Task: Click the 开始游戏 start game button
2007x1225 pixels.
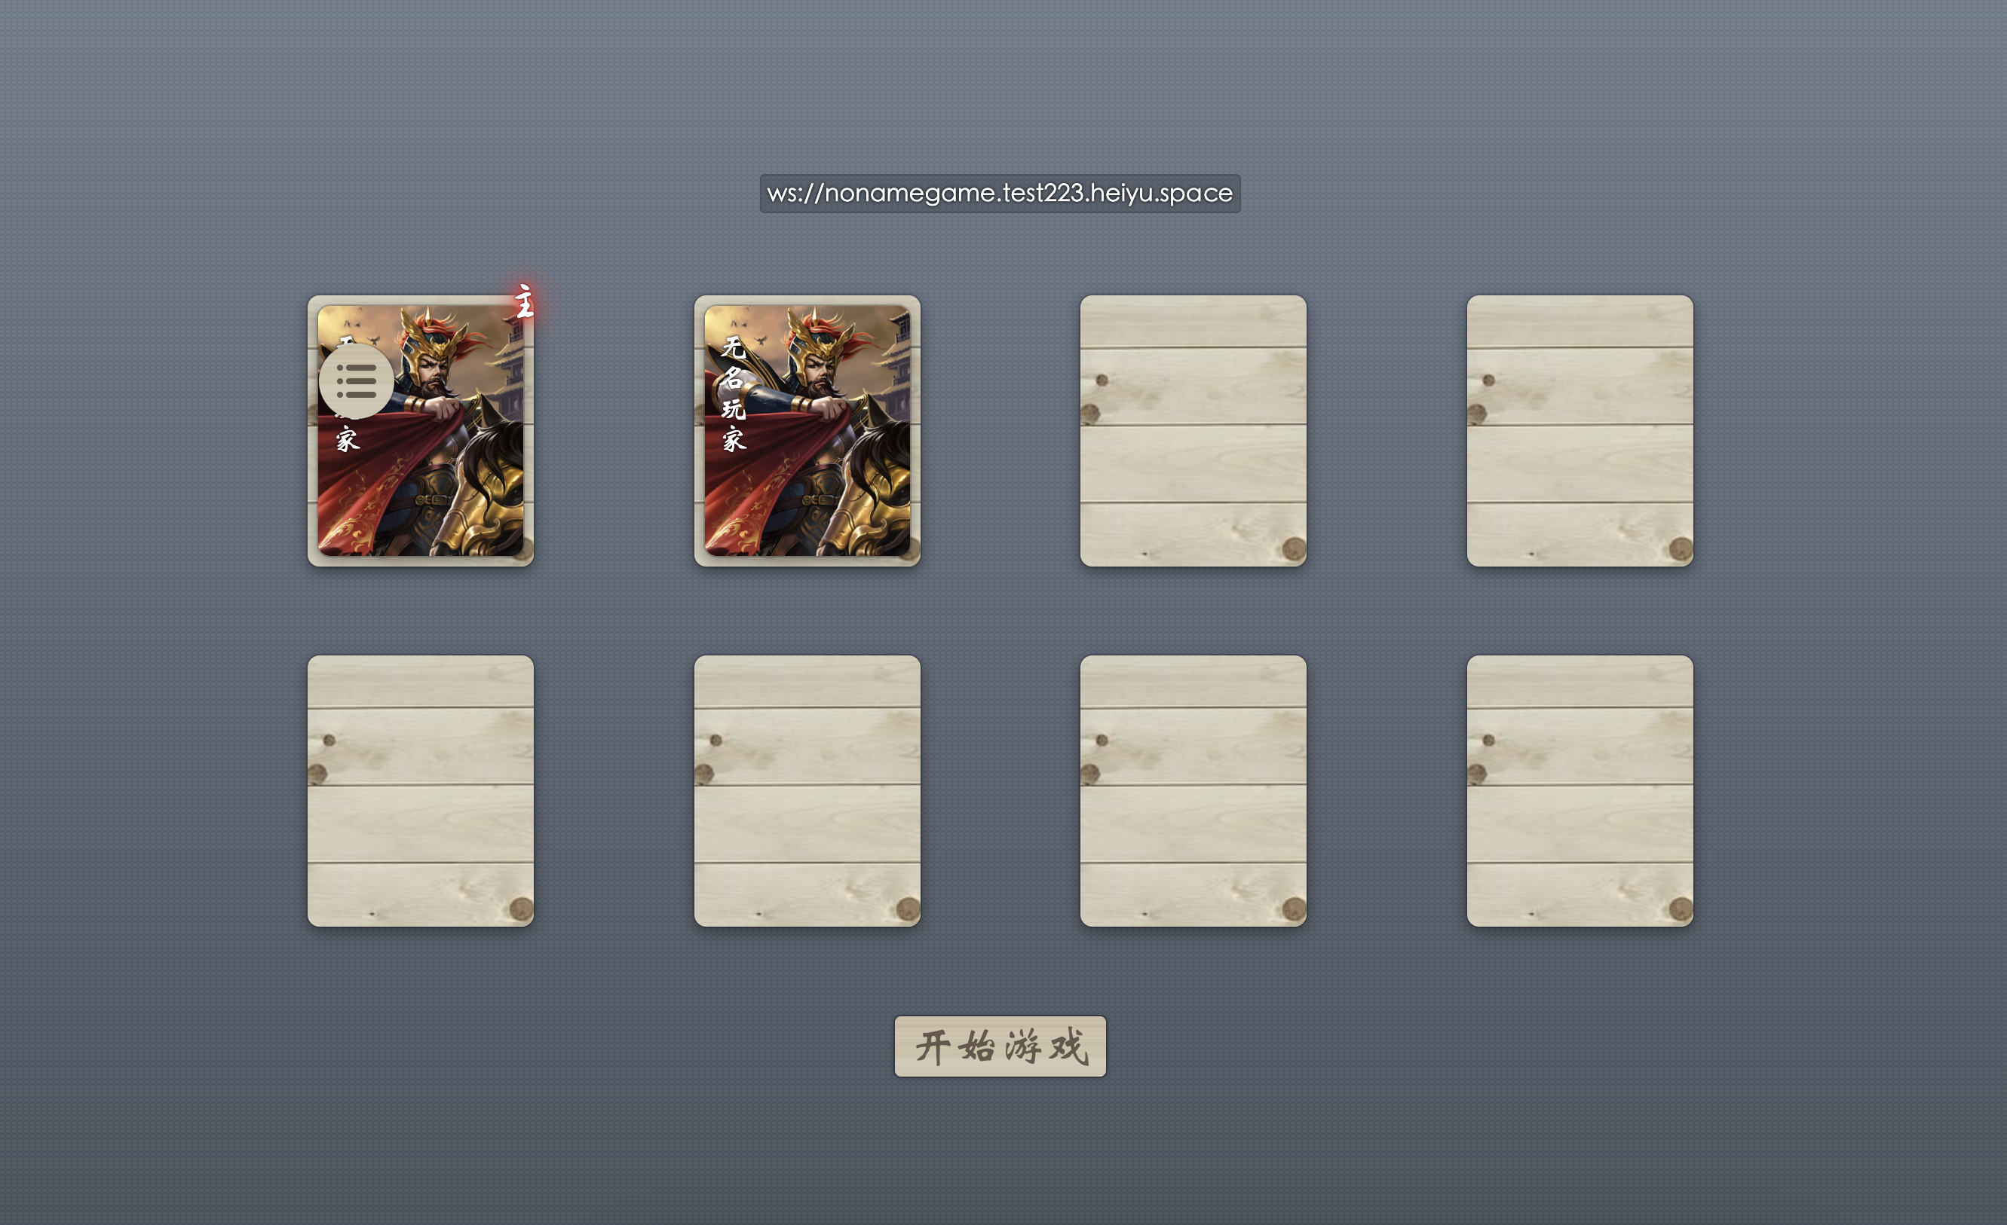Action: click(1000, 1046)
